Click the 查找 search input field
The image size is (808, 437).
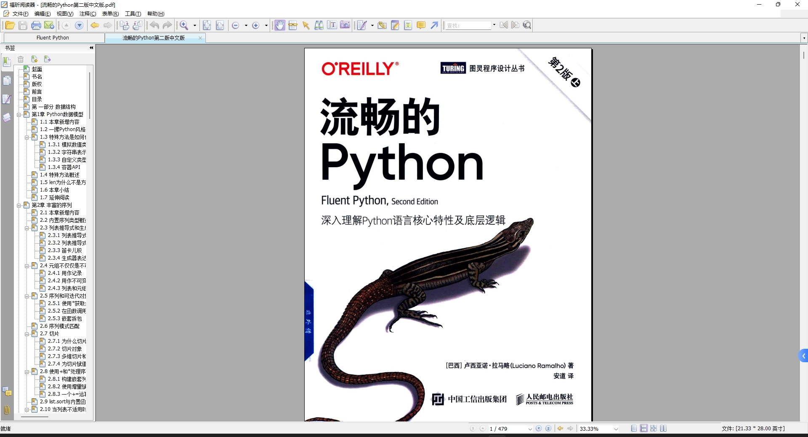coord(468,26)
